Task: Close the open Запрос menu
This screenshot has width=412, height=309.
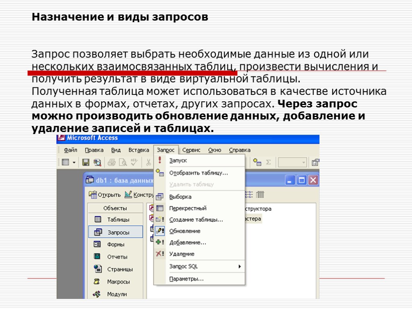Action: click(x=166, y=150)
